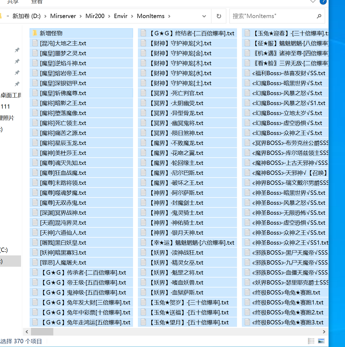The image size is (345, 347).
Task: Click the horizontal scrollbar right arrow
Action: [324, 332]
